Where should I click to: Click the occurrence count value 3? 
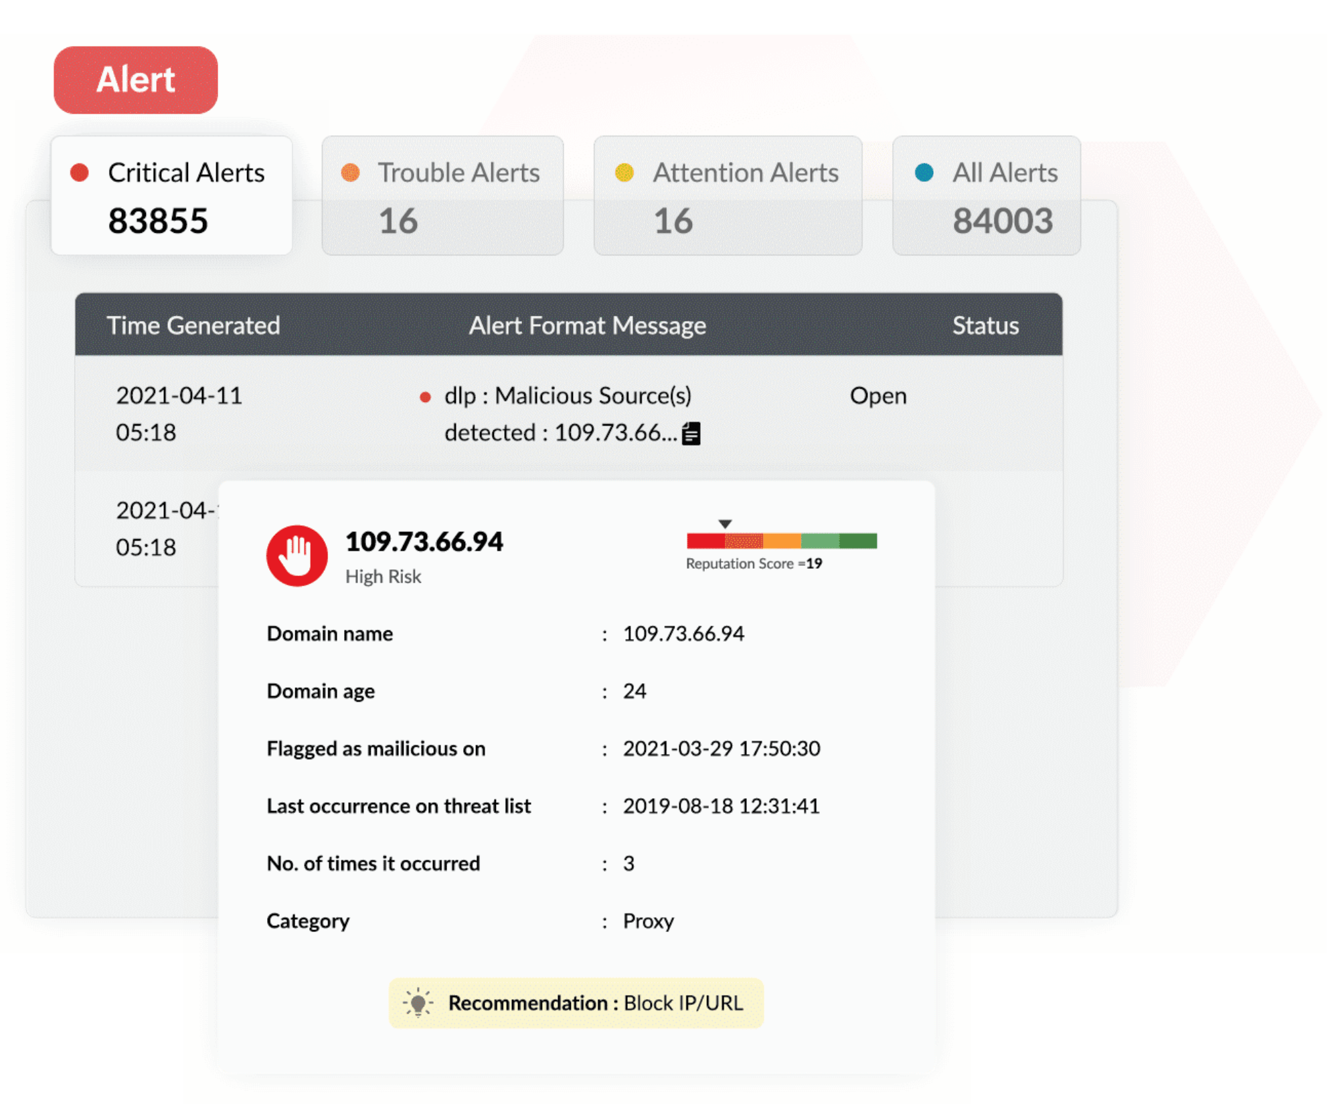(629, 864)
